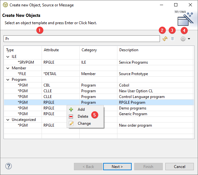Click the list view icon
This screenshot has width=198, height=175.
173,39
